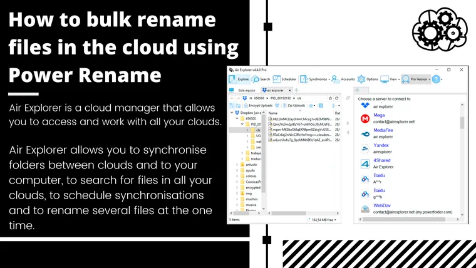Click the Dropbox logo in the server list
This screenshot has width=476, height=268.
[x=365, y=105]
